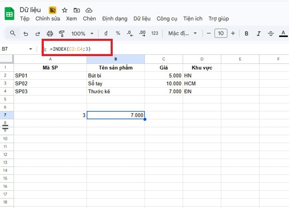Screen dimensions: 289x208
Task: Open the name box dropdown arrow
Action: [31, 49]
